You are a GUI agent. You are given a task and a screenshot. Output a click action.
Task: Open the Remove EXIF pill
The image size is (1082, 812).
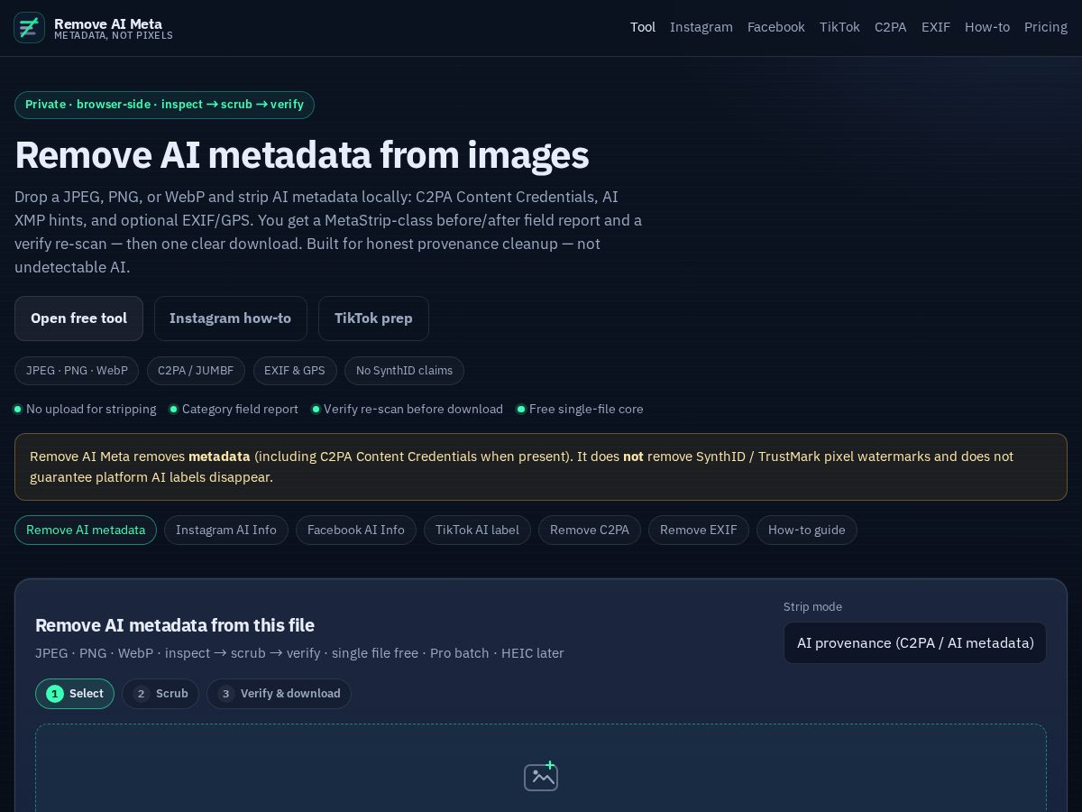pyautogui.click(x=699, y=531)
